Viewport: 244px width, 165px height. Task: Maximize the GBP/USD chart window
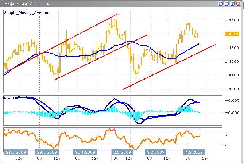233,4
